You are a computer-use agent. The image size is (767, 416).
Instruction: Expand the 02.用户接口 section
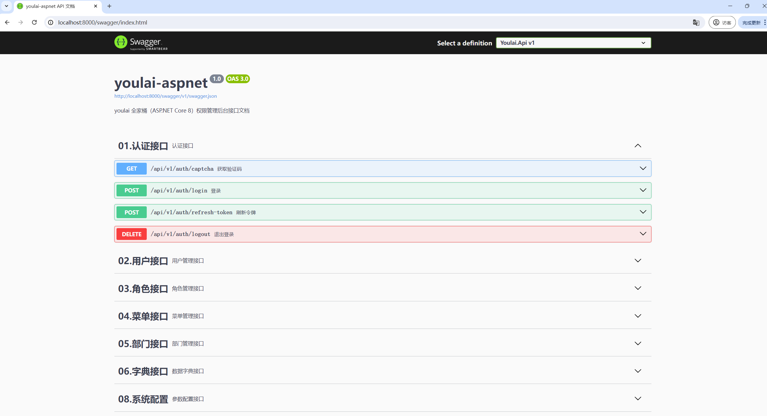(x=638, y=260)
